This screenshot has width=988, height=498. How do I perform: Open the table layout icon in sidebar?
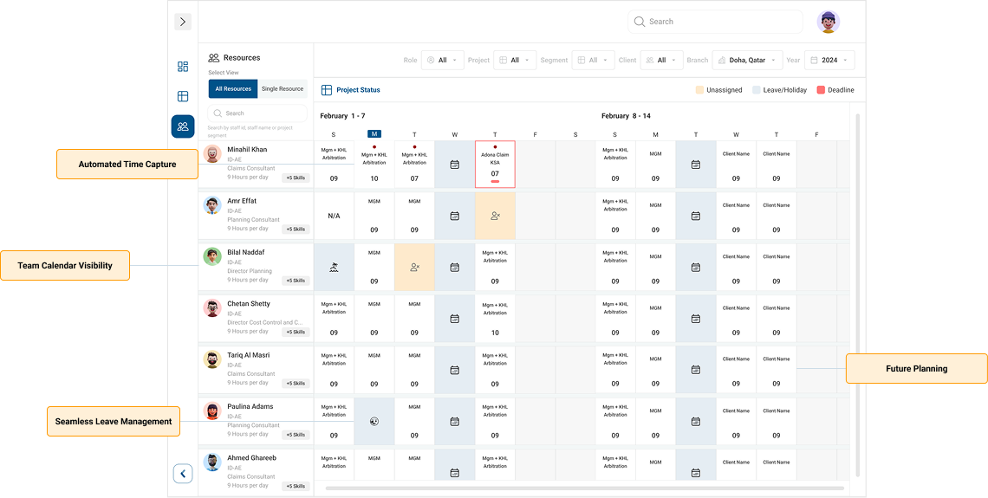pyautogui.click(x=183, y=96)
